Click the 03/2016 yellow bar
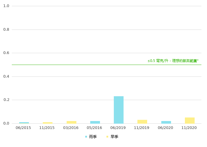The image size is (207, 147). pyautogui.click(x=71, y=122)
